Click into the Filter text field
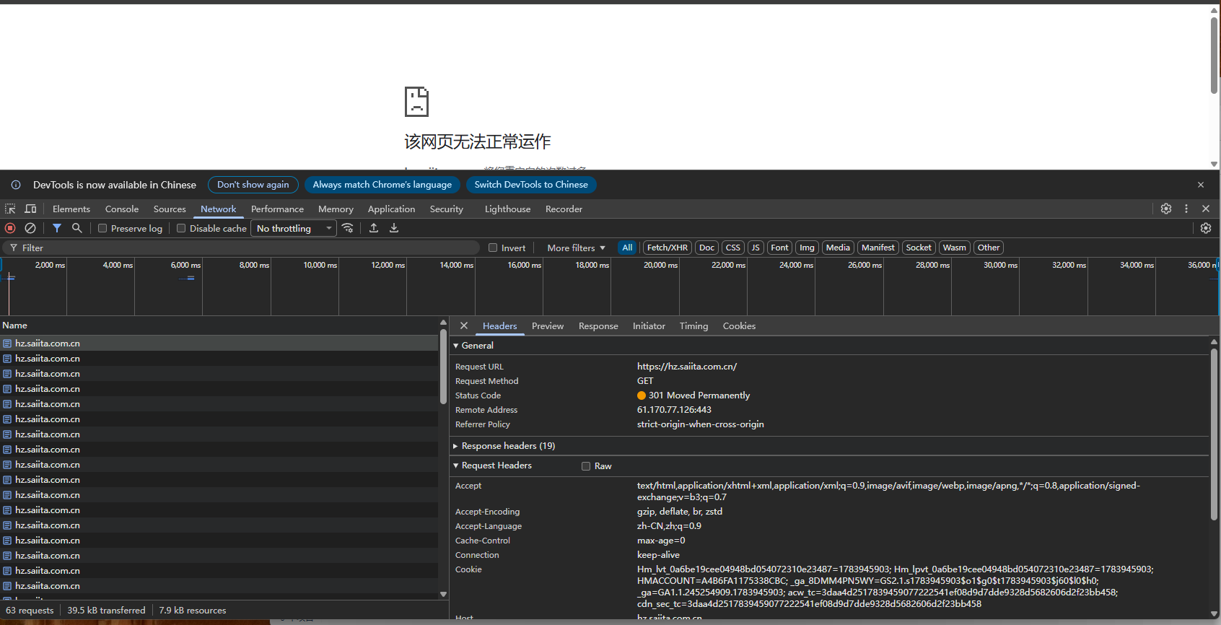 (x=242, y=248)
